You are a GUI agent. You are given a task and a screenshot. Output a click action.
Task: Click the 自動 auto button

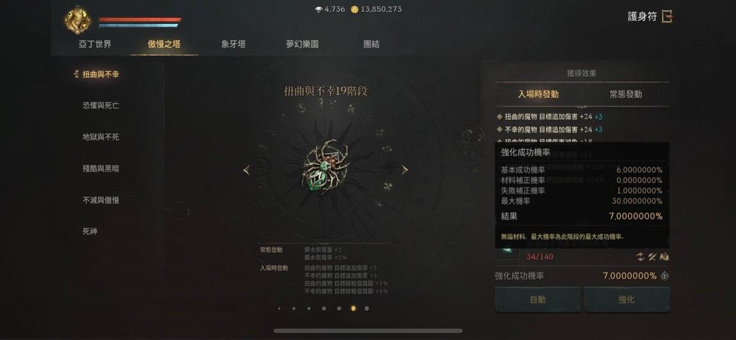tap(538, 300)
